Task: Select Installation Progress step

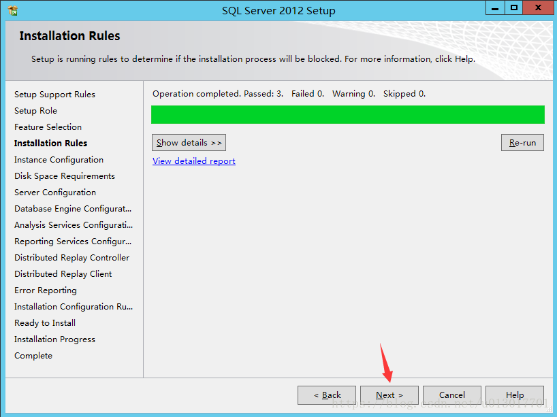Action: click(x=54, y=339)
